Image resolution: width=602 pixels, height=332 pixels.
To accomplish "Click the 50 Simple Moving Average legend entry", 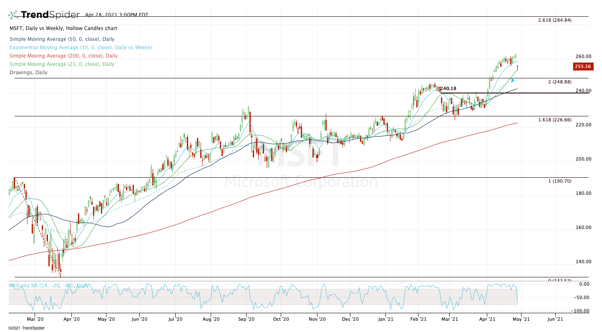I will click(x=62, y=39).
